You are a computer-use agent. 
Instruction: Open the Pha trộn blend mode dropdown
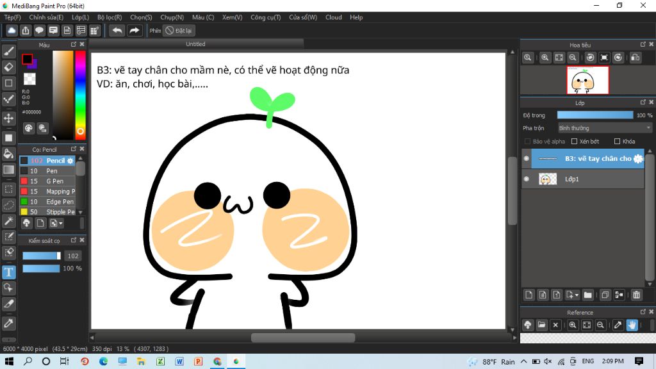pos(605,128)
